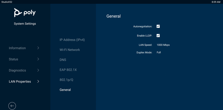Click the Full duplex mode value
Viewport: 223px width, 110px height.
pyautogui.click(x=159, y=52)
